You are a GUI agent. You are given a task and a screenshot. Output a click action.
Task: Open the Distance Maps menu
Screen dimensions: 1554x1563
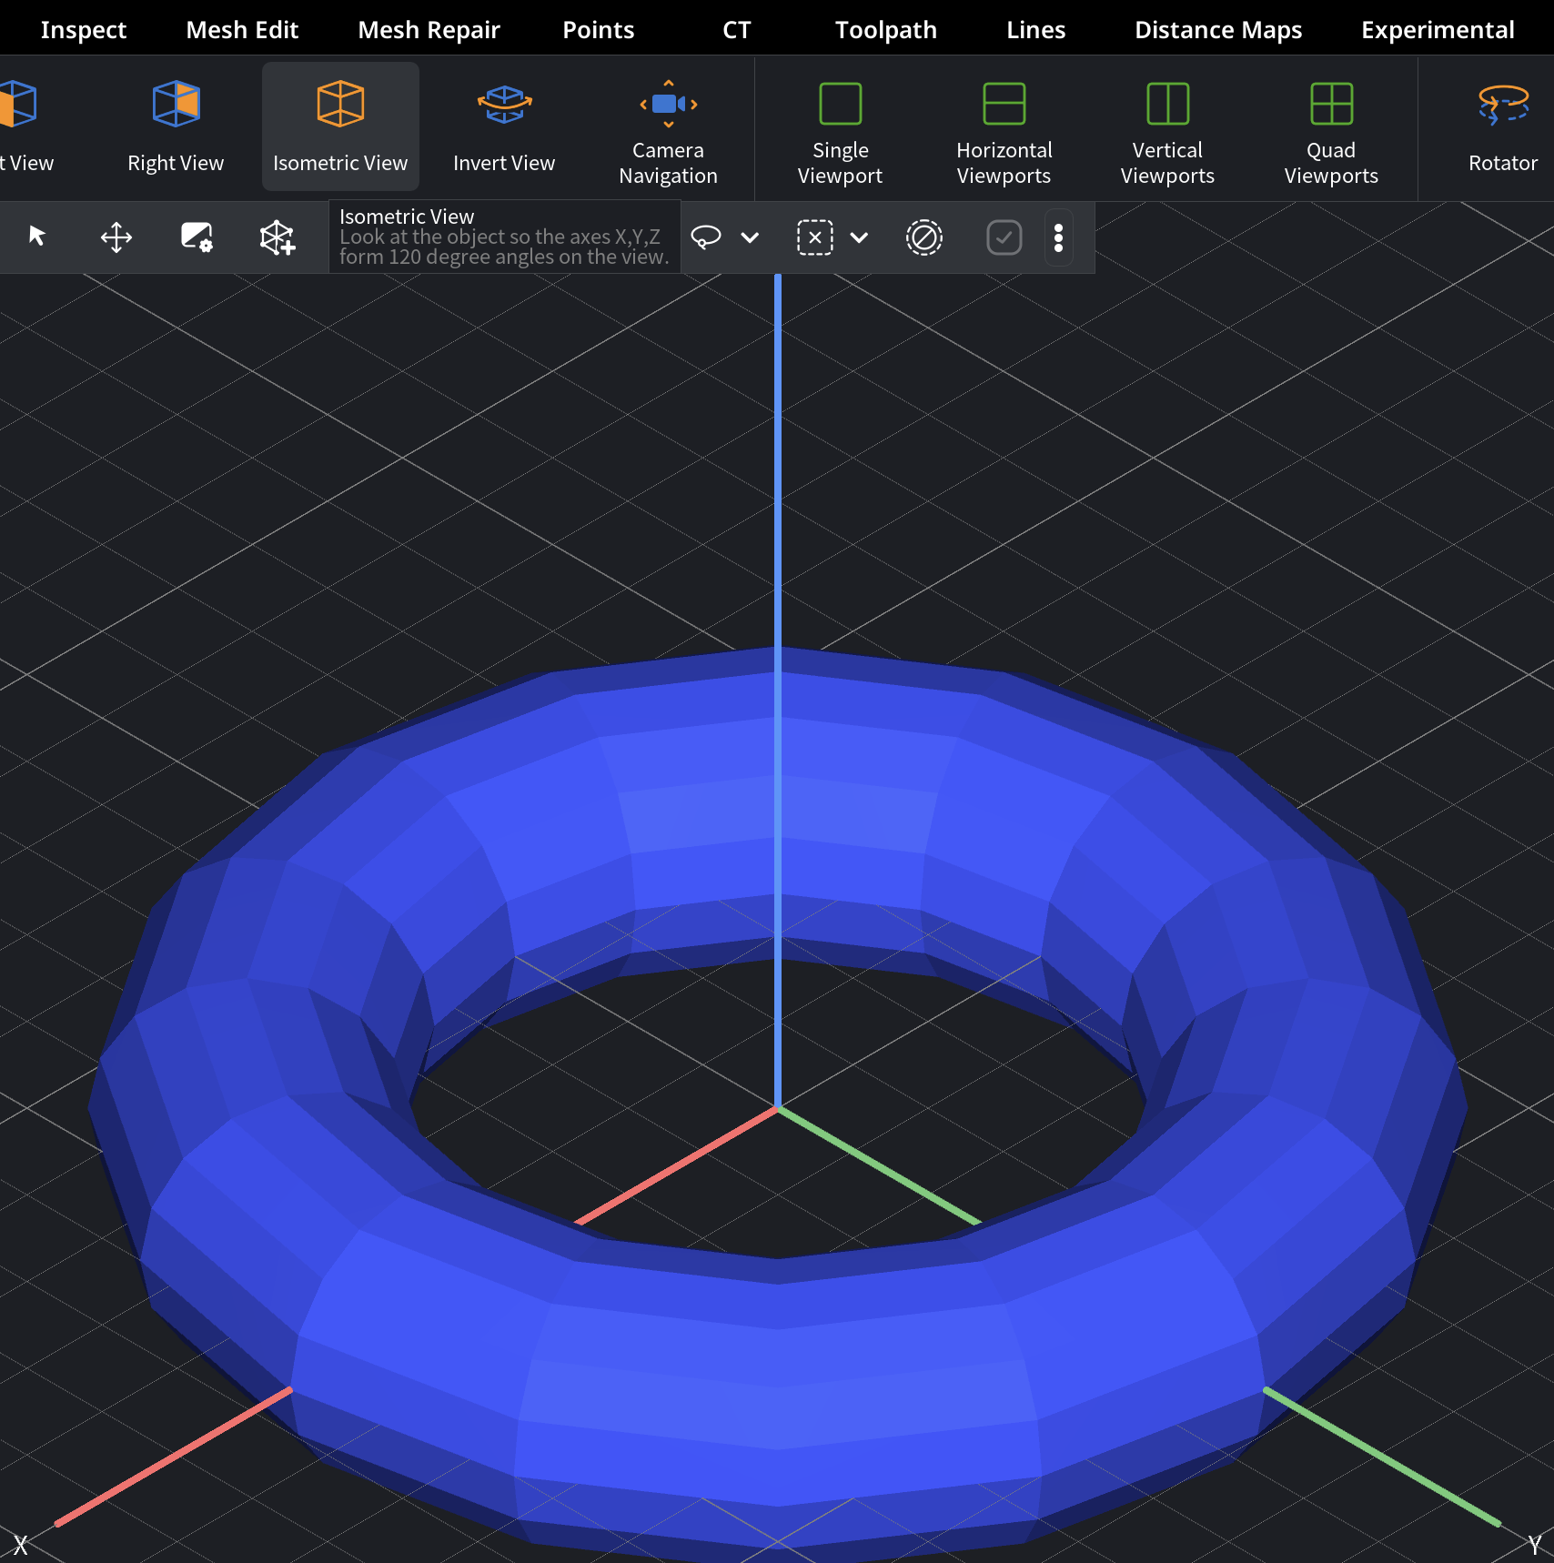click(x=1218, y=28)
